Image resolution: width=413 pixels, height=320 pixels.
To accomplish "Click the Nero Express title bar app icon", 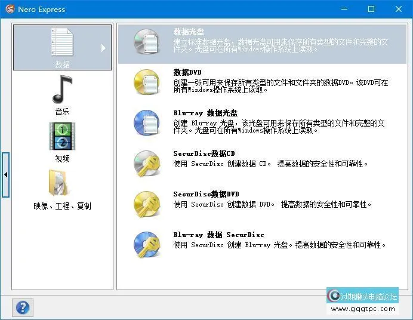I will (x=10, y=9).
